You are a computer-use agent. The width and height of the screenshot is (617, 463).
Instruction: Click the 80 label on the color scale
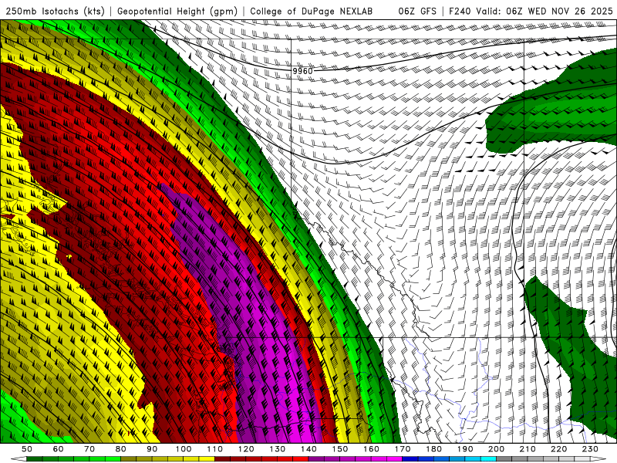(120, 449)
